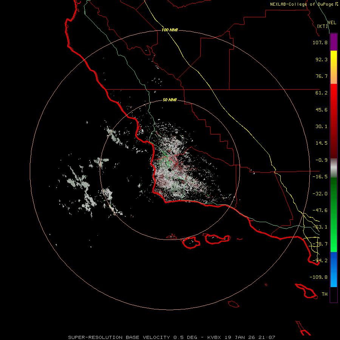Select the 76.7 scale value

(x=321, y=76)
